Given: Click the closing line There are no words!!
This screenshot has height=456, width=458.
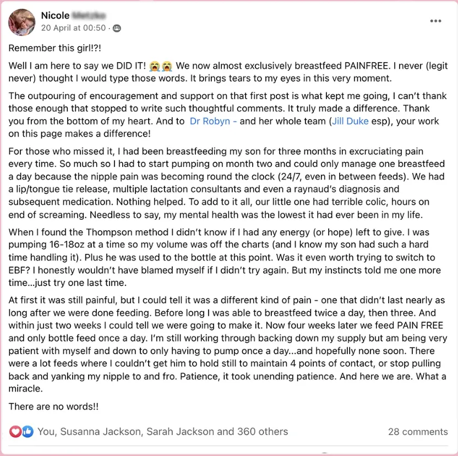Looking at the screenshot, I should click(x=53, y=406).
